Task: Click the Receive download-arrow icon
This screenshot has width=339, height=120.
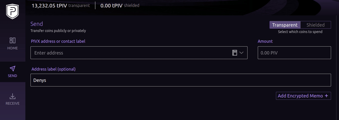Action: click(x=13, y=96)
